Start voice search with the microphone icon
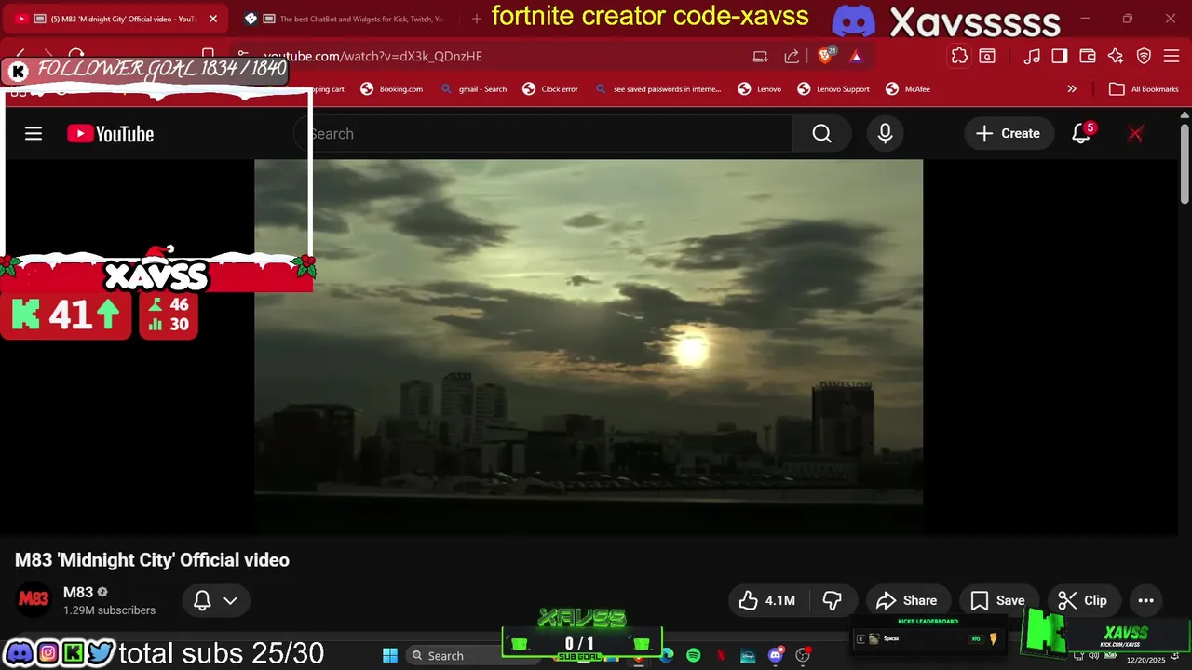 tap(885, 134)
